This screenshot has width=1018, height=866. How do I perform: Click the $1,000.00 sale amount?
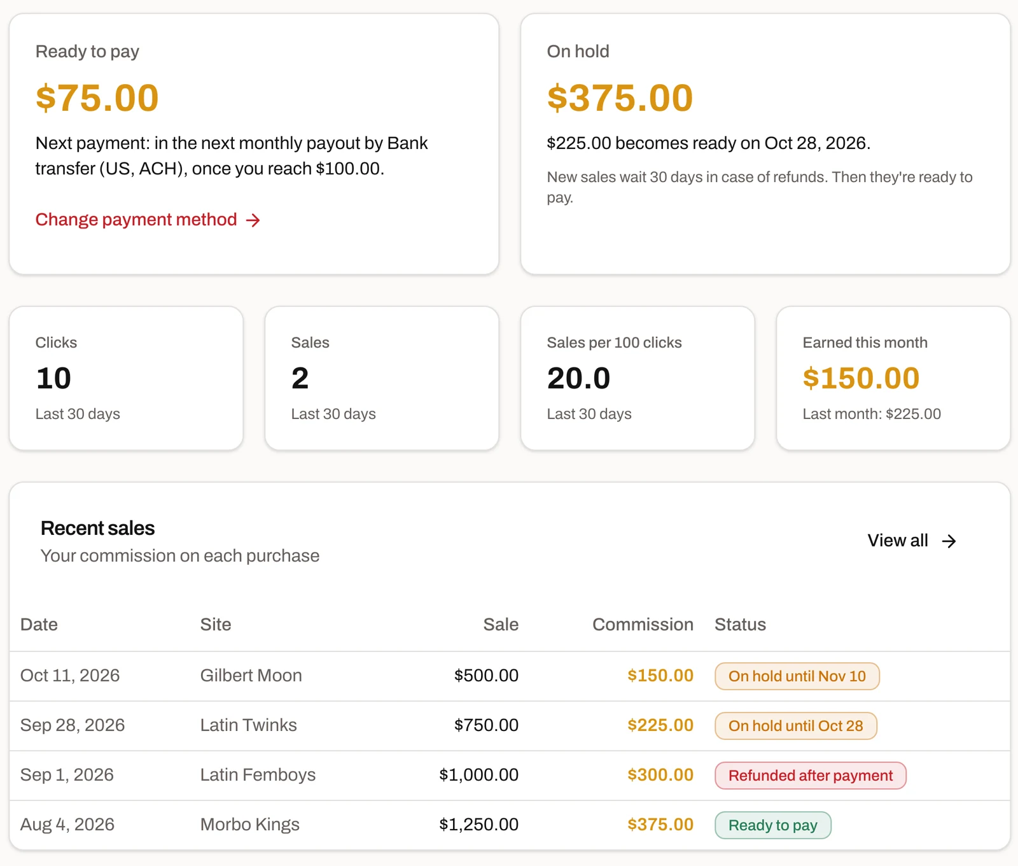tap(479, 775)
